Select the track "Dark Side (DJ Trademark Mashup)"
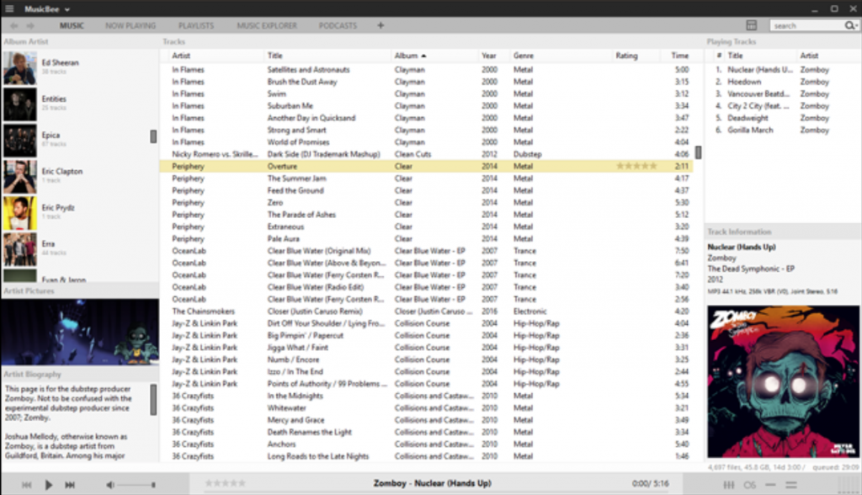The image size is (862, 495). (x=324, y=155)
